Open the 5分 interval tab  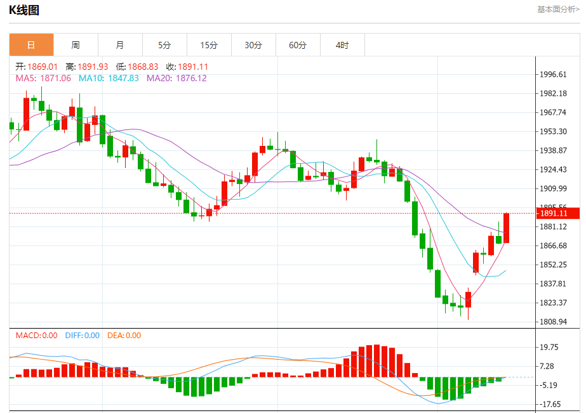pyautogui.click(x=165, y=45)
